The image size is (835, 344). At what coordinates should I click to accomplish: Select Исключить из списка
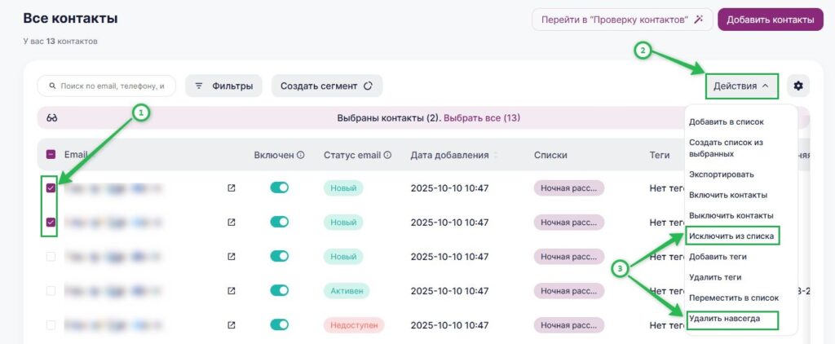[733, 236]
